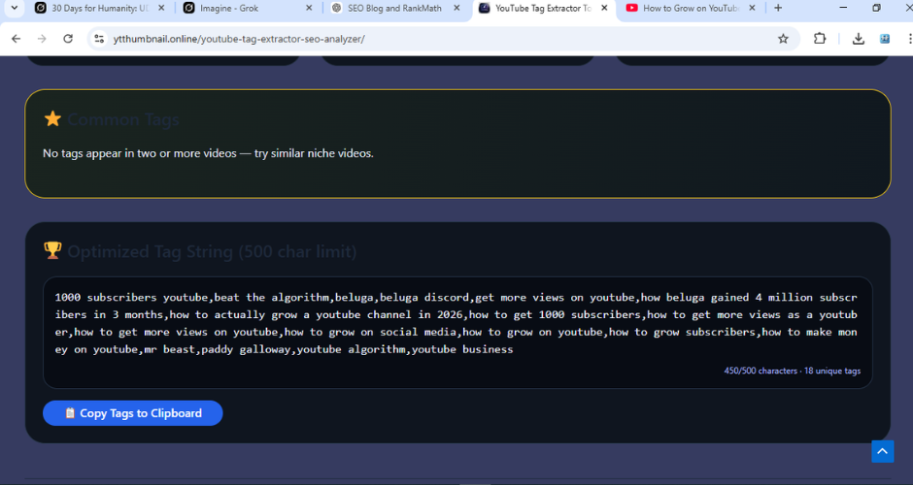This screenshot has width=913, height=485.
Task: Click the trophy icon beside Optimized Tag String
Action: click(52, 250)
